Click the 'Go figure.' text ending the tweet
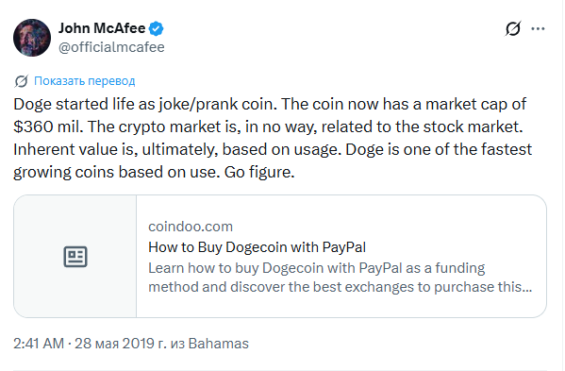The image size is (565, 371). [x=259, y=172]
